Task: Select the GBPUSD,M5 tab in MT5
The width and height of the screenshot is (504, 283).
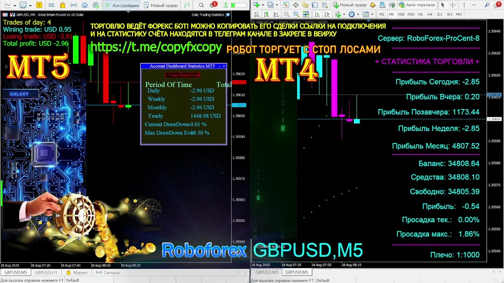Action: [x=15, y=272]
